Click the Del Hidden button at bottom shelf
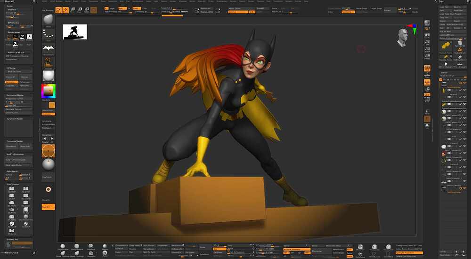471x259 pixels. 163,245
